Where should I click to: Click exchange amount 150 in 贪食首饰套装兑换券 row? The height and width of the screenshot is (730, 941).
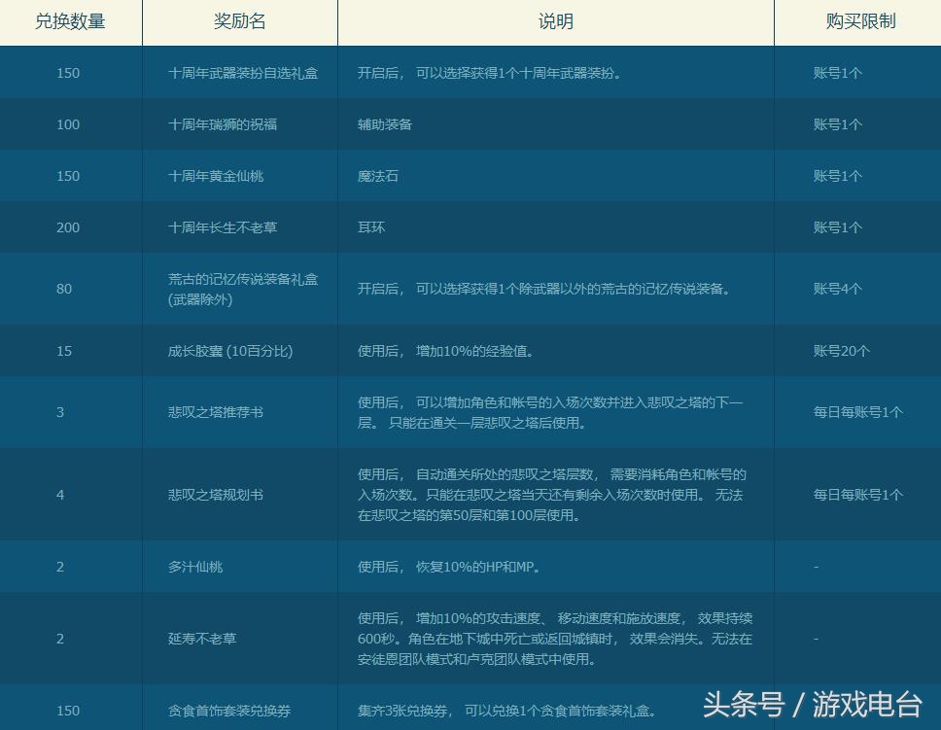coord(68,711)
